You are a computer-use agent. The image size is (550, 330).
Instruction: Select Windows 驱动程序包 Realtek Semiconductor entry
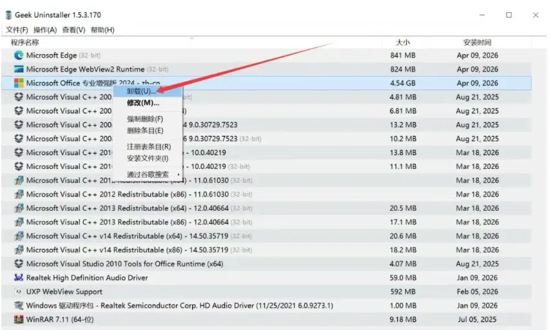point(180,306)
